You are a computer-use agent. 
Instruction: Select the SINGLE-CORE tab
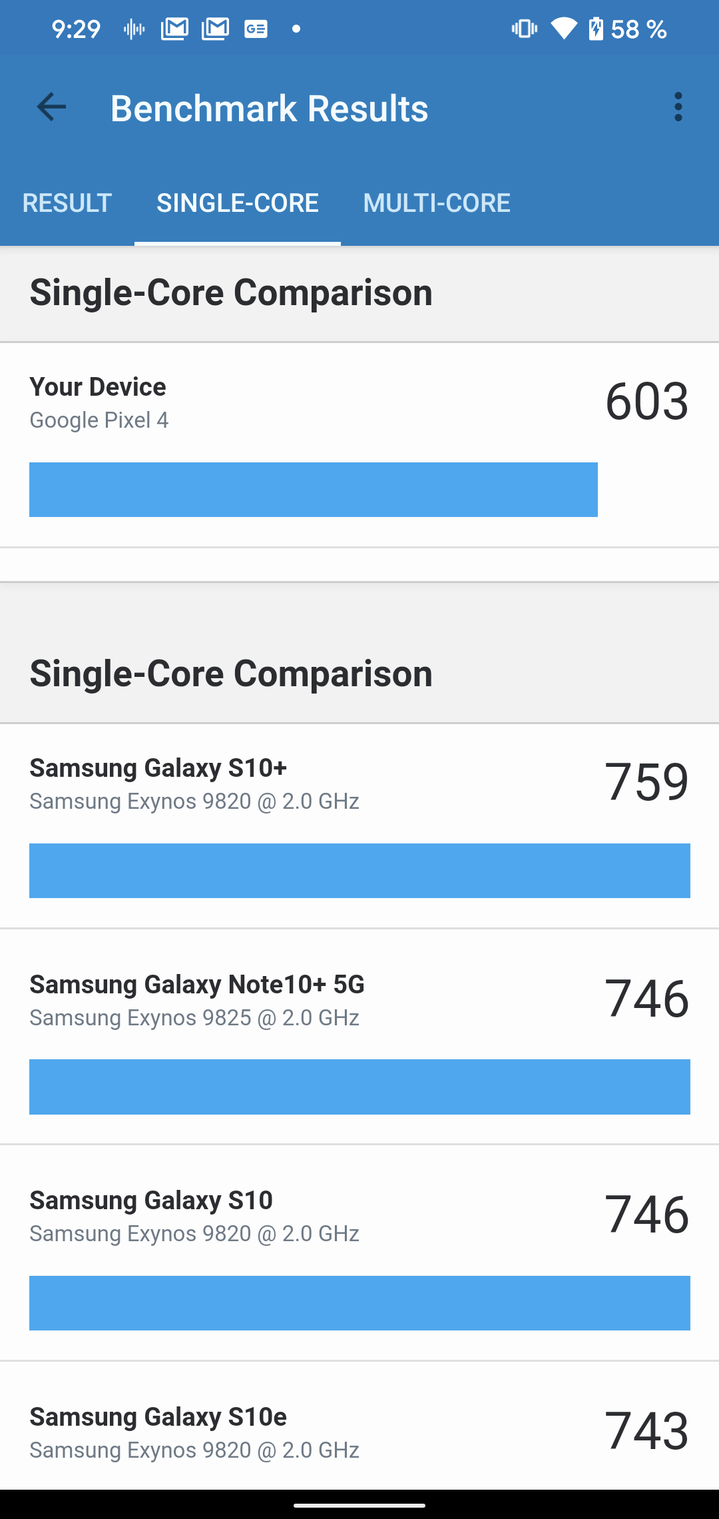pyautogui.click(x=238, y=203)
